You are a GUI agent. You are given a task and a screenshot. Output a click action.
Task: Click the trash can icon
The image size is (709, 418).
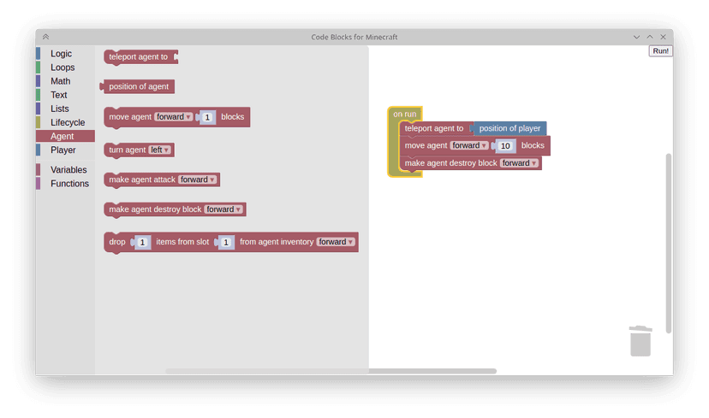pos(640,340)
